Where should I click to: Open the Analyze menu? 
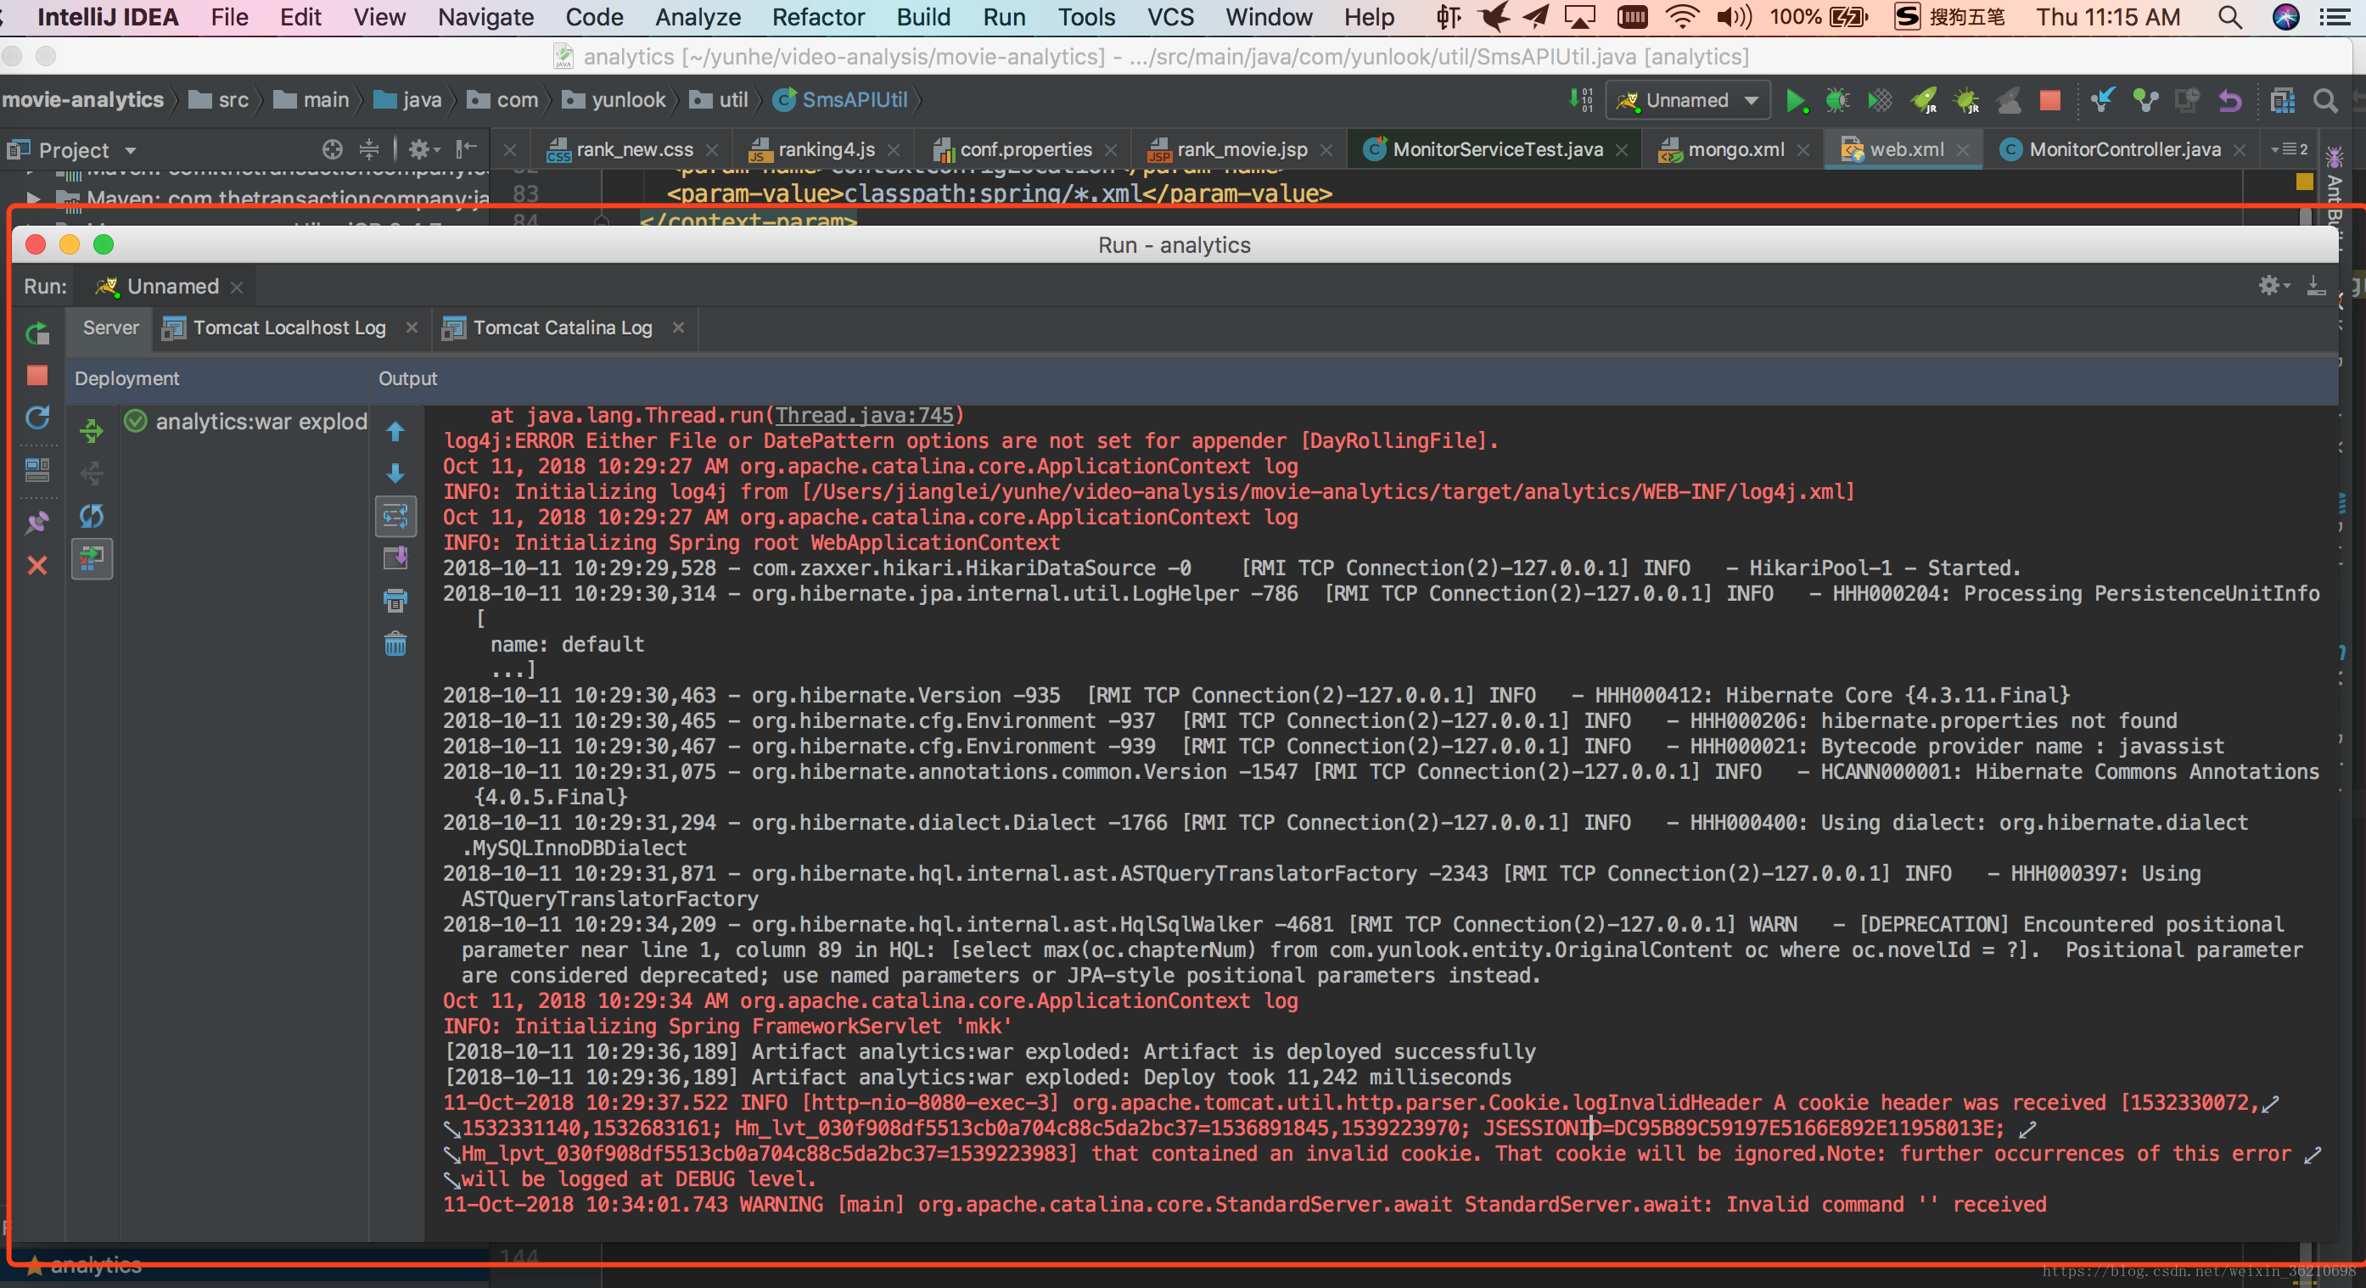pos(697,16)
